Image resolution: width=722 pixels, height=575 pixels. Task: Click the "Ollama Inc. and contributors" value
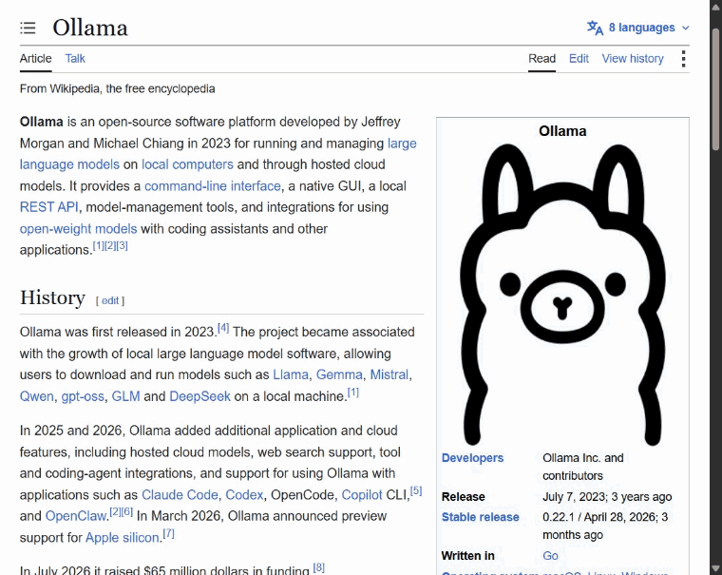click(583, 467)
